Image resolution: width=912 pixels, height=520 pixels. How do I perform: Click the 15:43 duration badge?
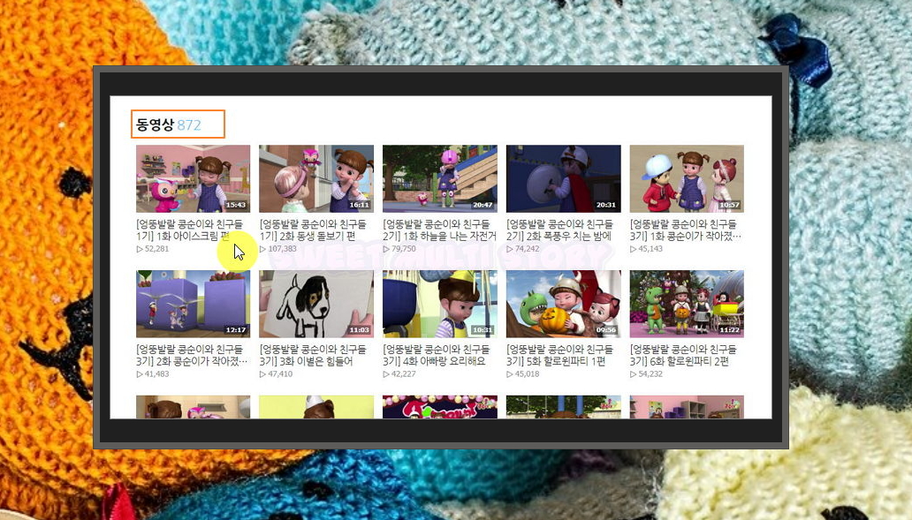coord(236,205)
